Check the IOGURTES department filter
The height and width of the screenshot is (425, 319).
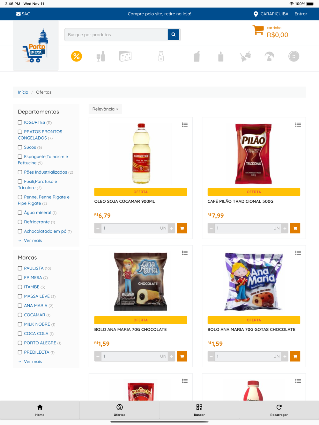tap(20, 122)
